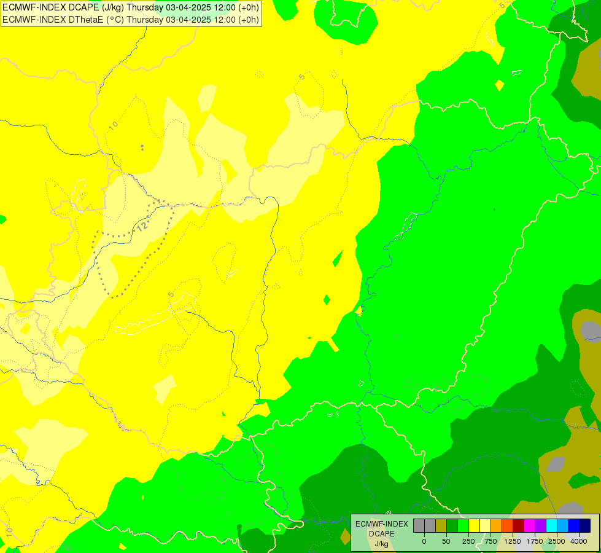
Task: Click the legend value 2500
Action: click(x=557, y=541)
